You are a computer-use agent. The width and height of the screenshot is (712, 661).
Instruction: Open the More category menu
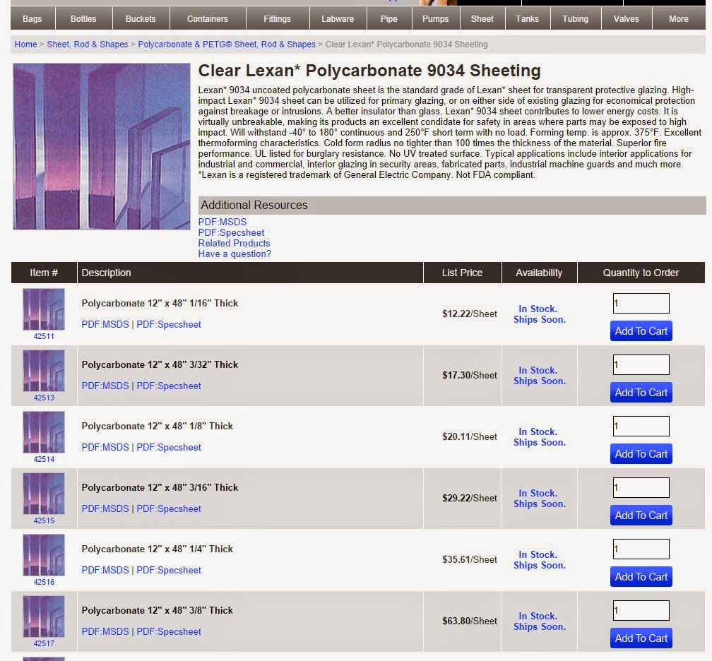tap(678, 18)
